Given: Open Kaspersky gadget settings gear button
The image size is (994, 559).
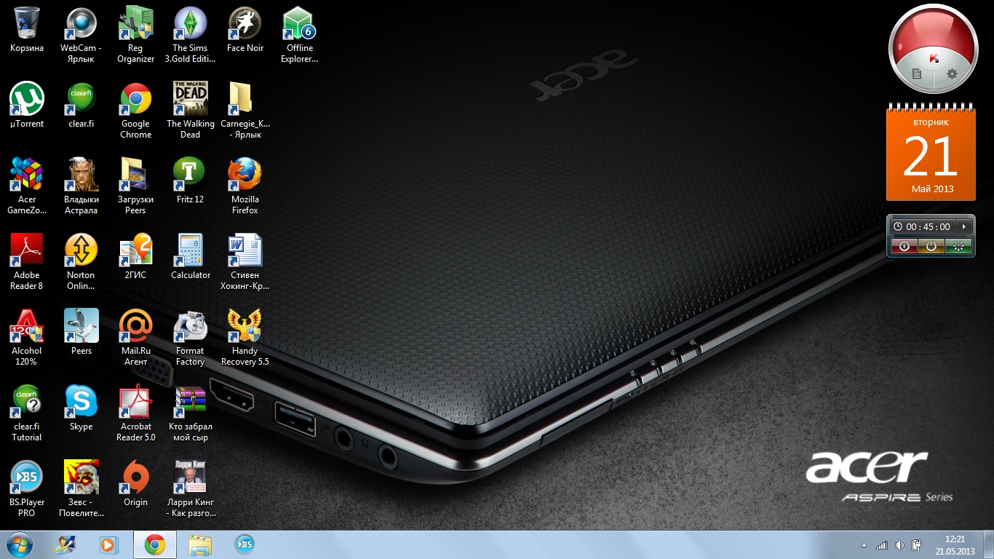Looking at the screenshot, I should (x=952, y=74).
